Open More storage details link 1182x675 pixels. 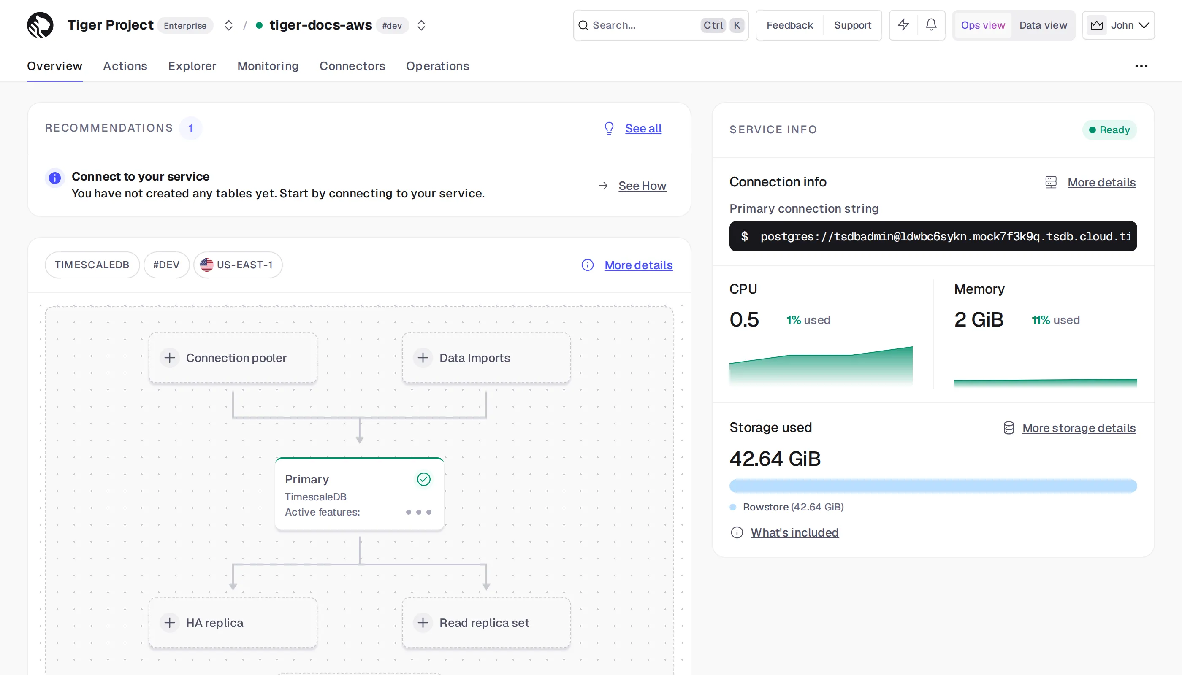coord(1079,428)
